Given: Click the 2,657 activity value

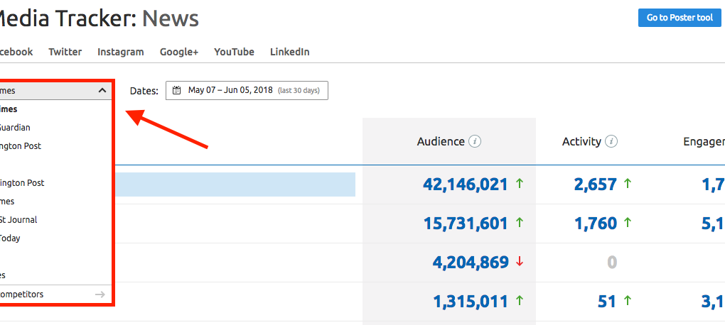Looking at the screenshot, I should click(x=595, y=184).
